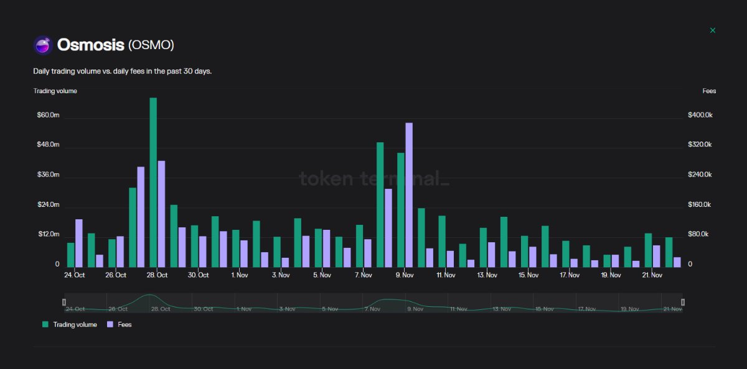The image size is (747, 369).
Task: Click the 17. Nov x-axis date label
Action: pos(570,275)
